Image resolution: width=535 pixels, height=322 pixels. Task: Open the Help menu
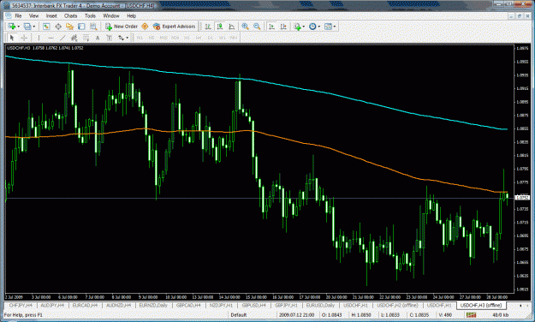click(x=131, y=15)
